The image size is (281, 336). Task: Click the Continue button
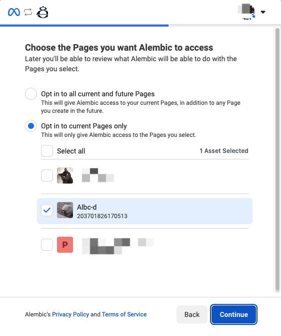[234, 314]
